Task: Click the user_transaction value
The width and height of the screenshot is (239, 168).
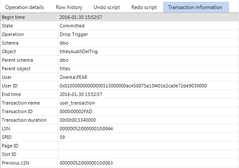Action: click(x=77, y=103)
